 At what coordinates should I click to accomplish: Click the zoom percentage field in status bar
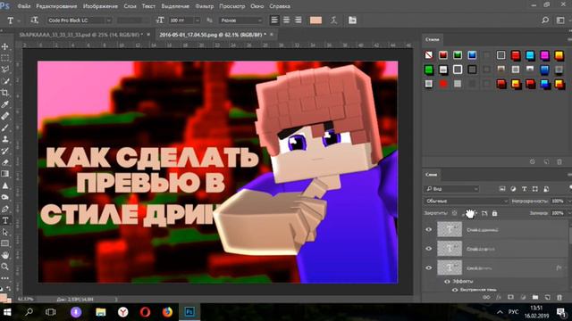(26, 300)
